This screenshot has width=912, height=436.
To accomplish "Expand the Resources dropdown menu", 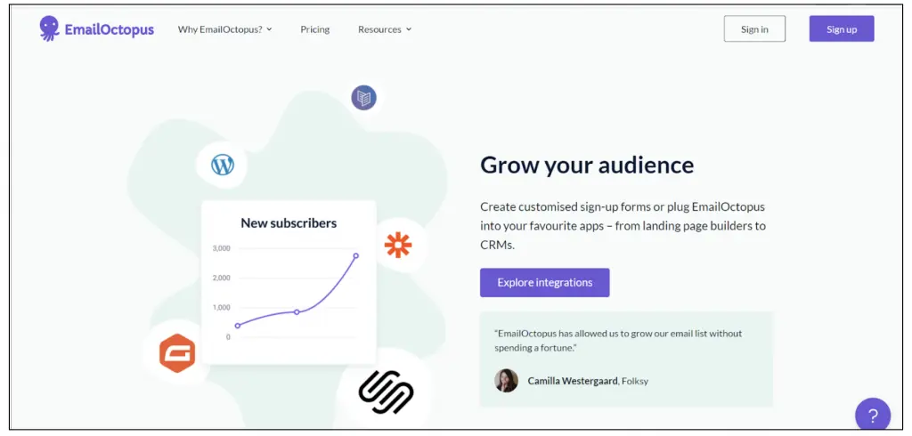I will [x=385, y=29].
